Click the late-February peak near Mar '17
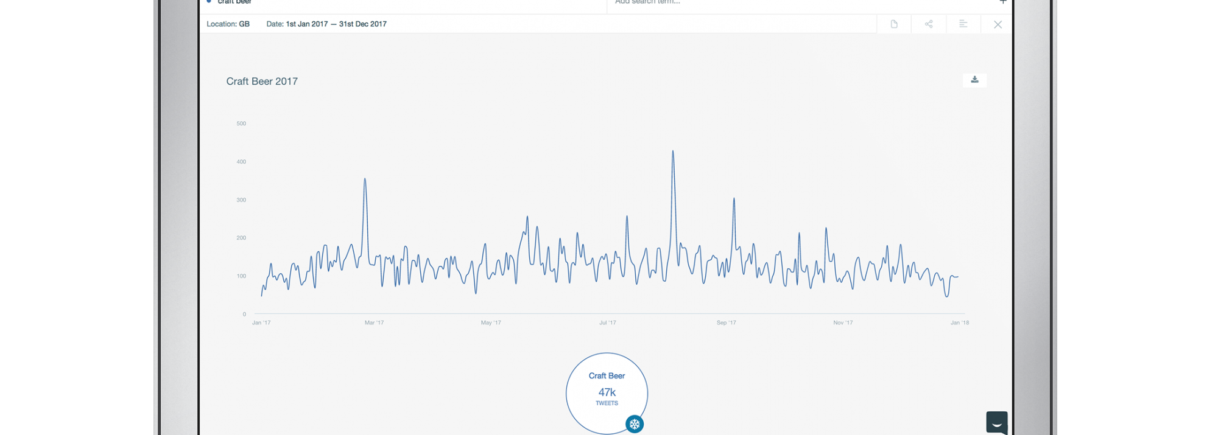The height and width of the screenshot is (435, 1218). [x=365, y=179]
